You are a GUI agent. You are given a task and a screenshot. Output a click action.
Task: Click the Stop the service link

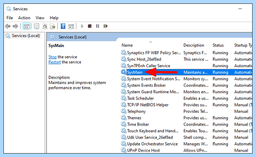pos(52,57)
